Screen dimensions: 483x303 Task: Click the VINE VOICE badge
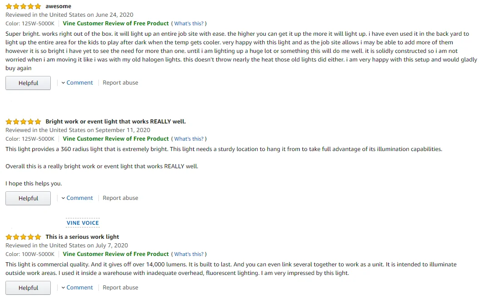[83, 223]
